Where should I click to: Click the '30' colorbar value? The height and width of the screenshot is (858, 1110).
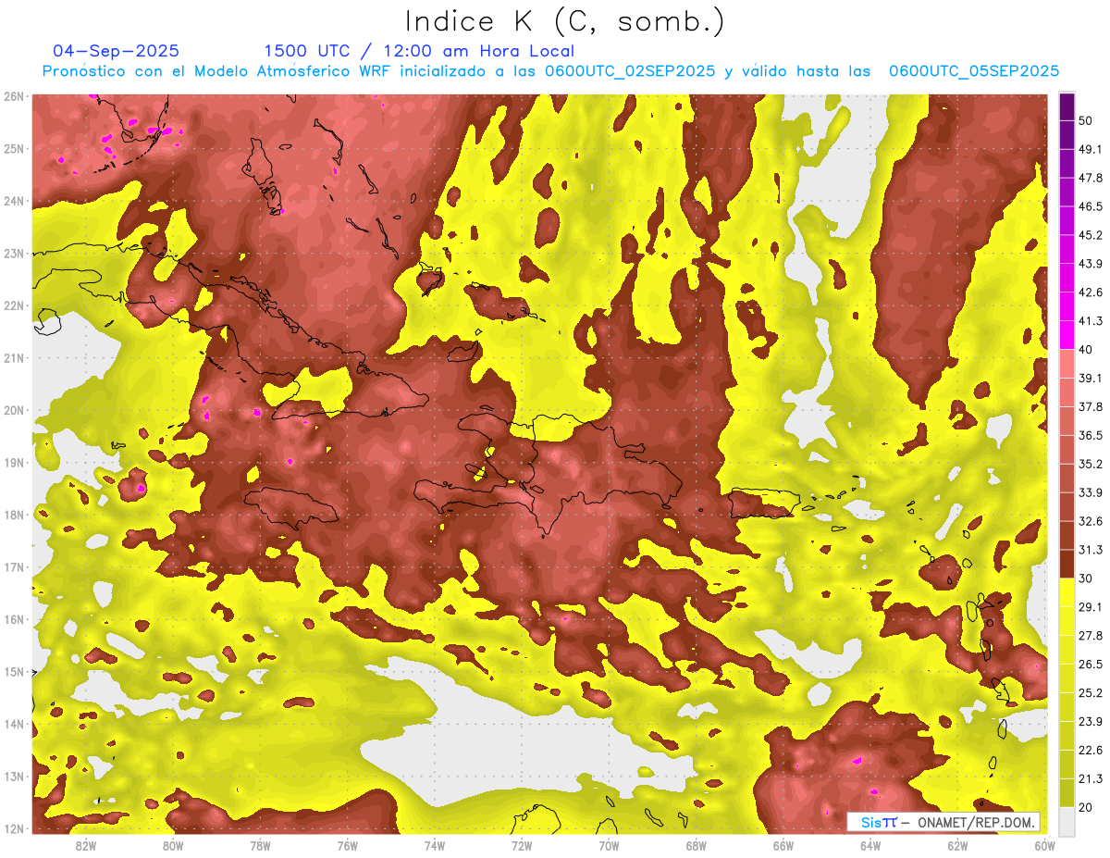(x=1087, y=578)
